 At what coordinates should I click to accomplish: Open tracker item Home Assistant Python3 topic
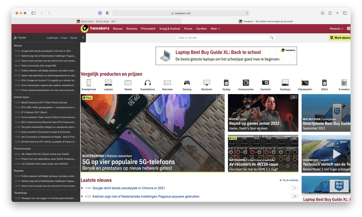click(48, 117)
